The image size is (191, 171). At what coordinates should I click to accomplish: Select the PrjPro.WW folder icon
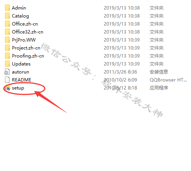pos(7,40)
